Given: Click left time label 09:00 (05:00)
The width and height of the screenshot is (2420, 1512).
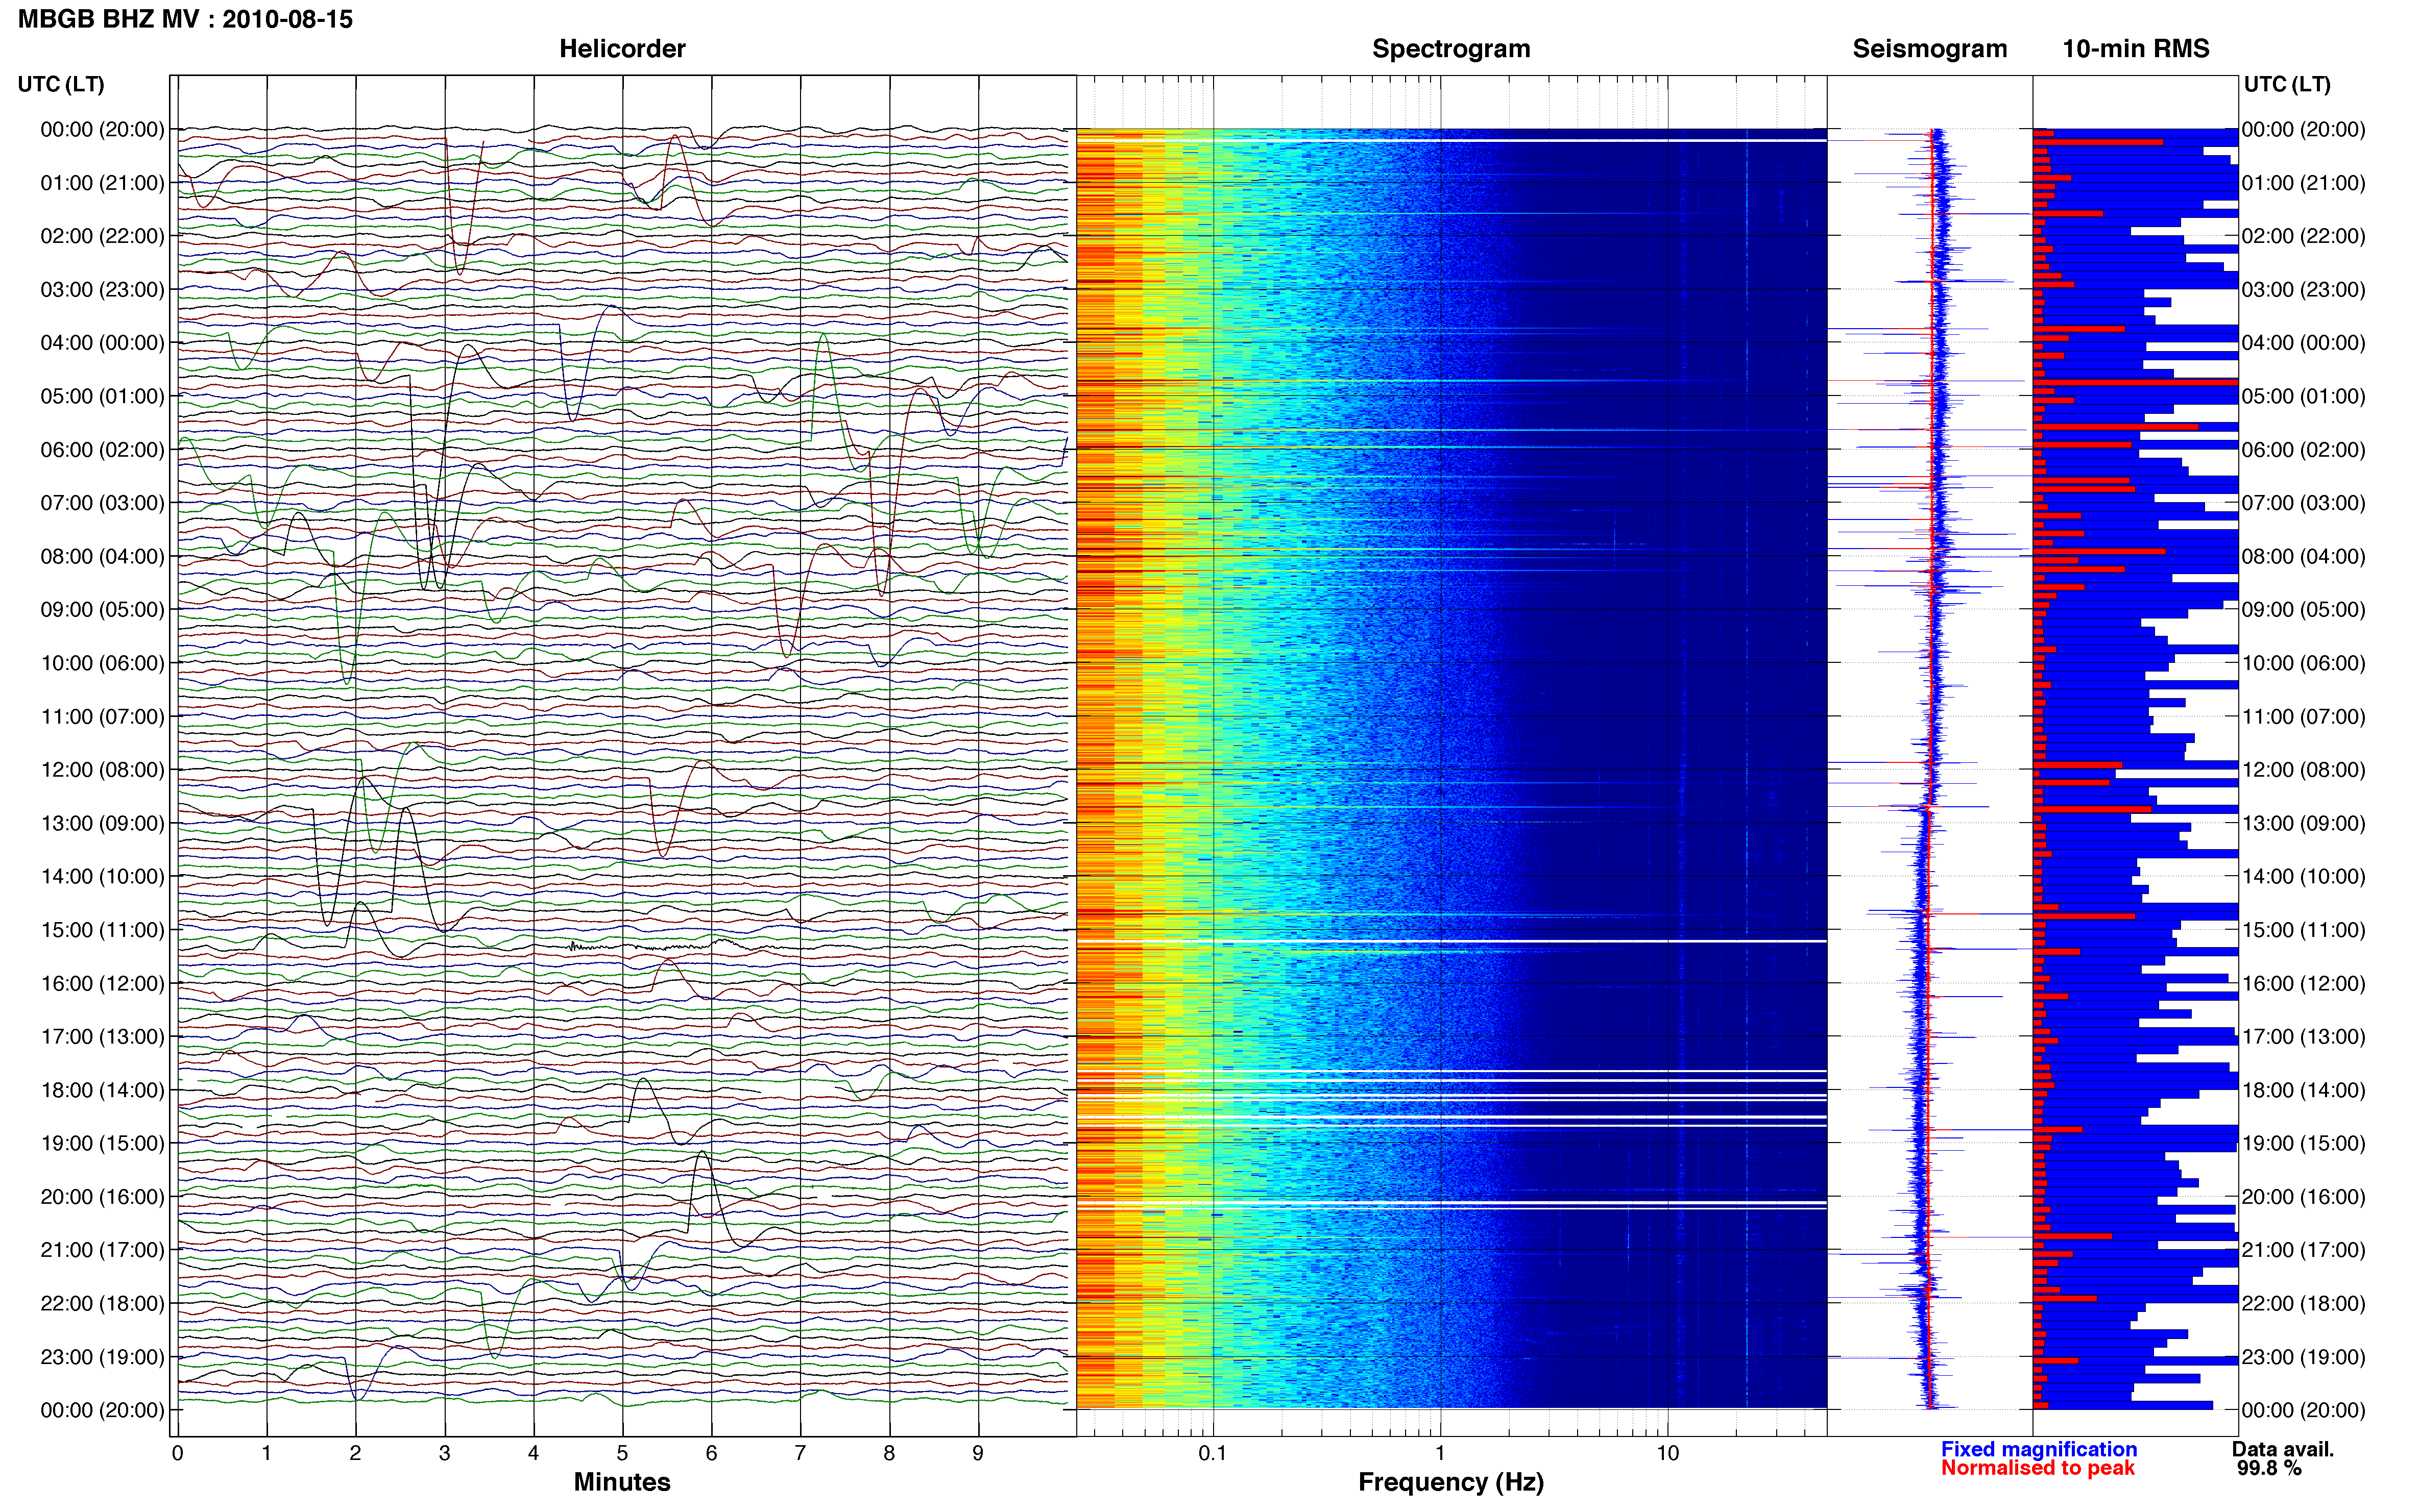Looking at the screenshot, I should pos(102,610).
